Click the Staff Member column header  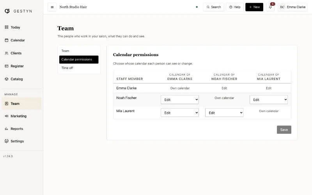pos(129,79)
